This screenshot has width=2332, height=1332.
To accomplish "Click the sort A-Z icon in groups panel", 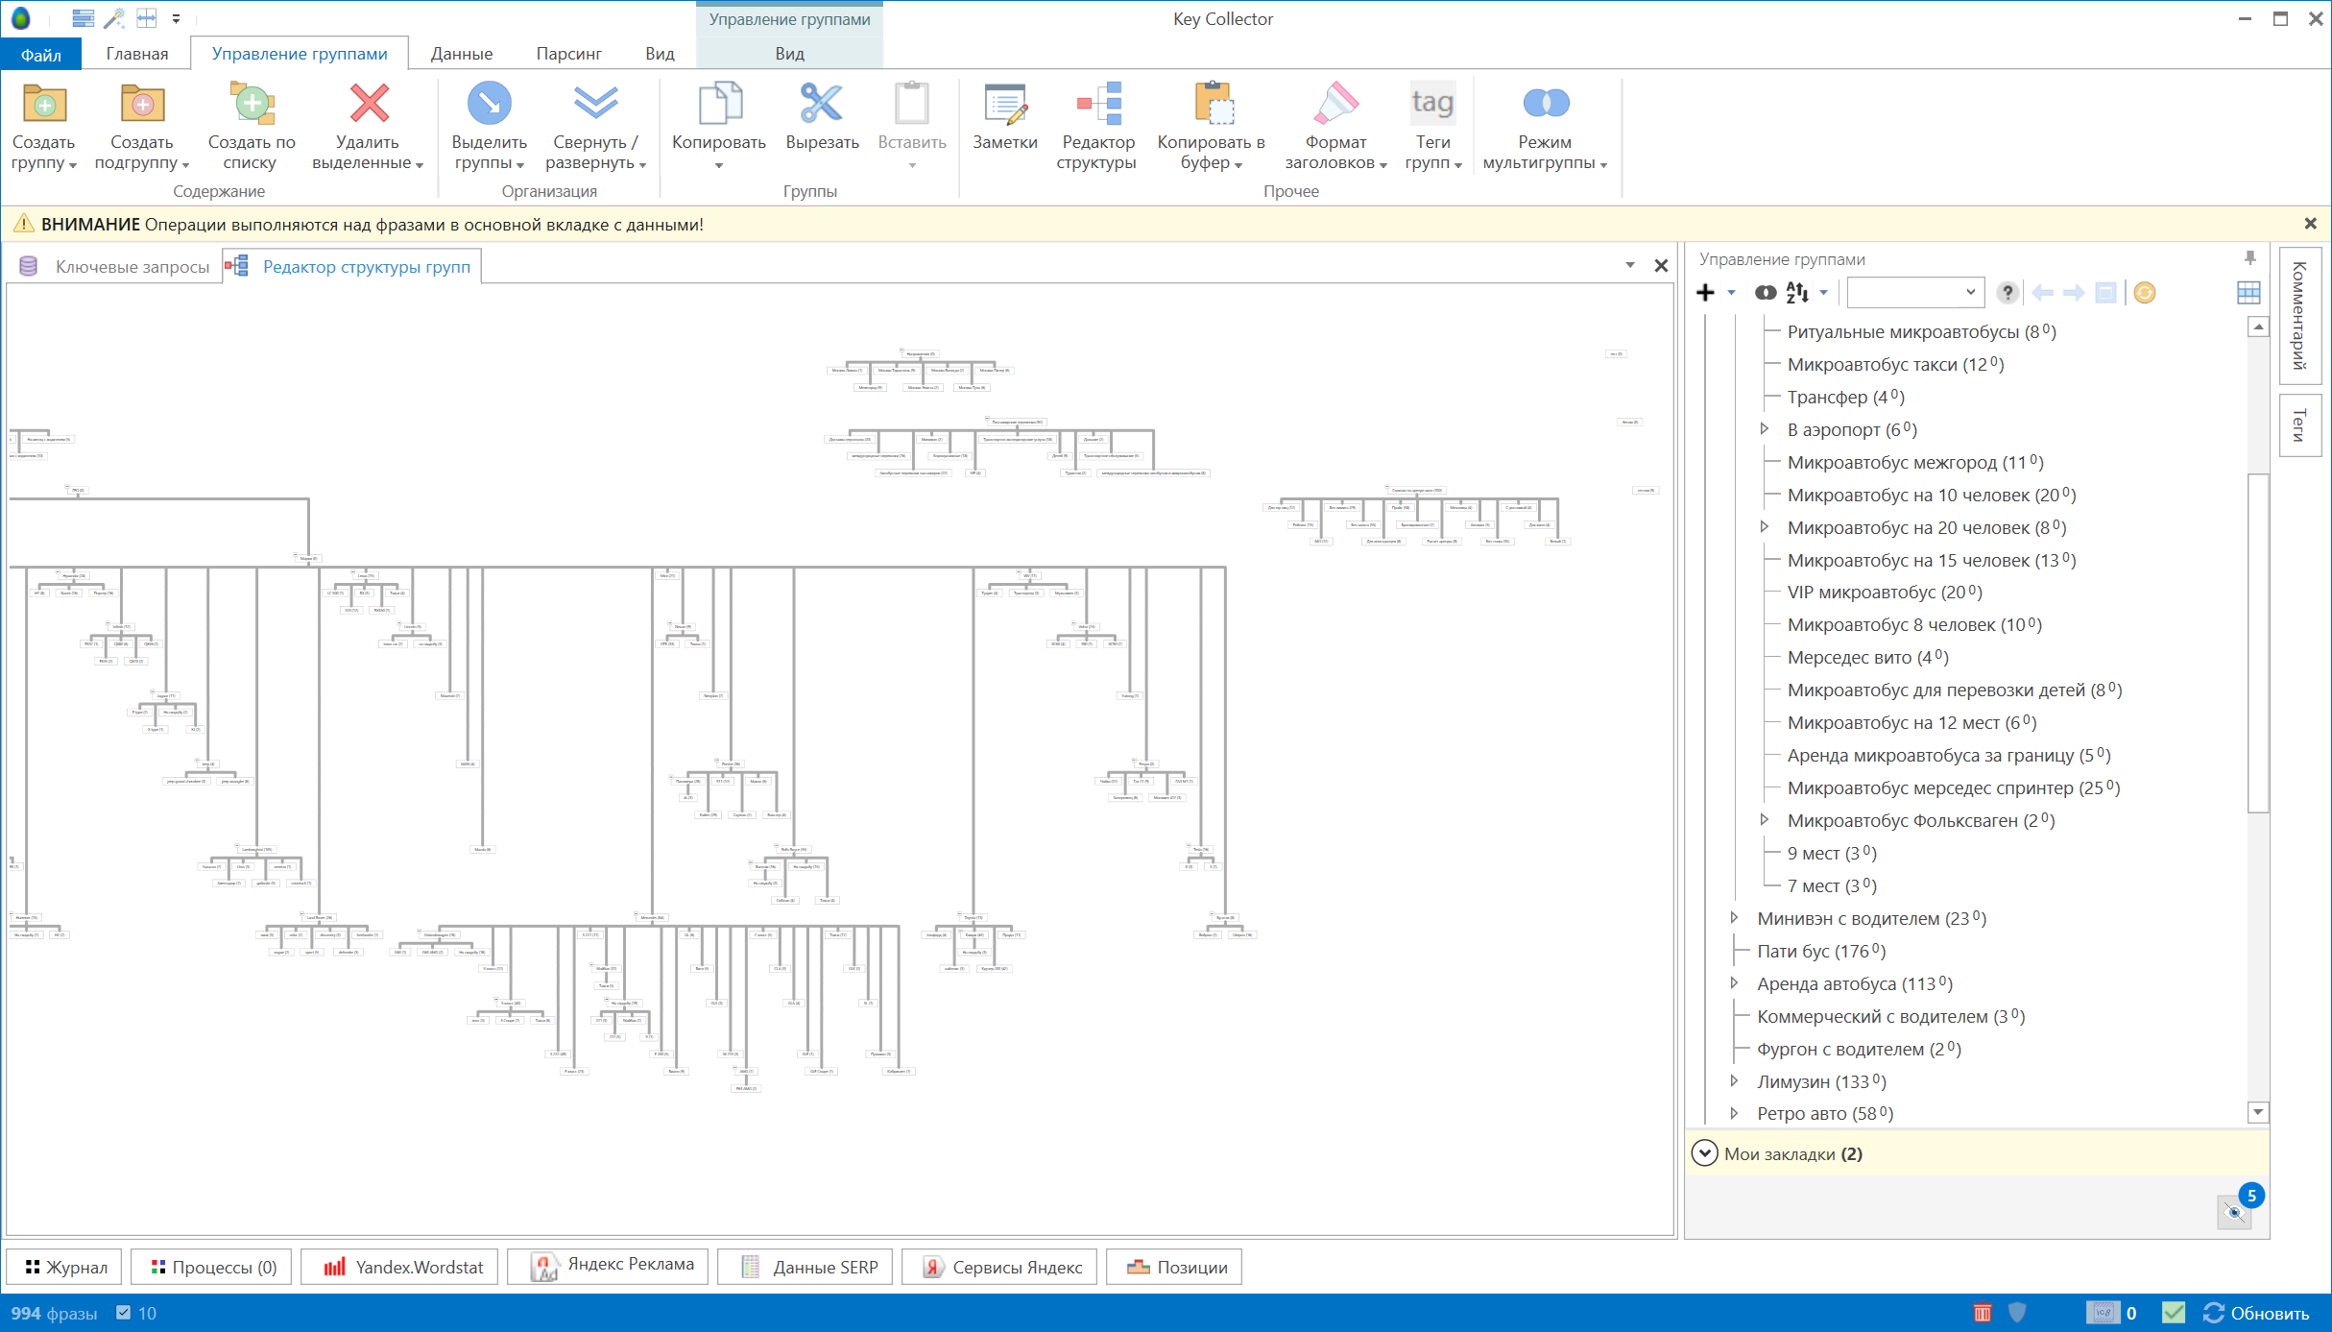I will (1797, 293).
